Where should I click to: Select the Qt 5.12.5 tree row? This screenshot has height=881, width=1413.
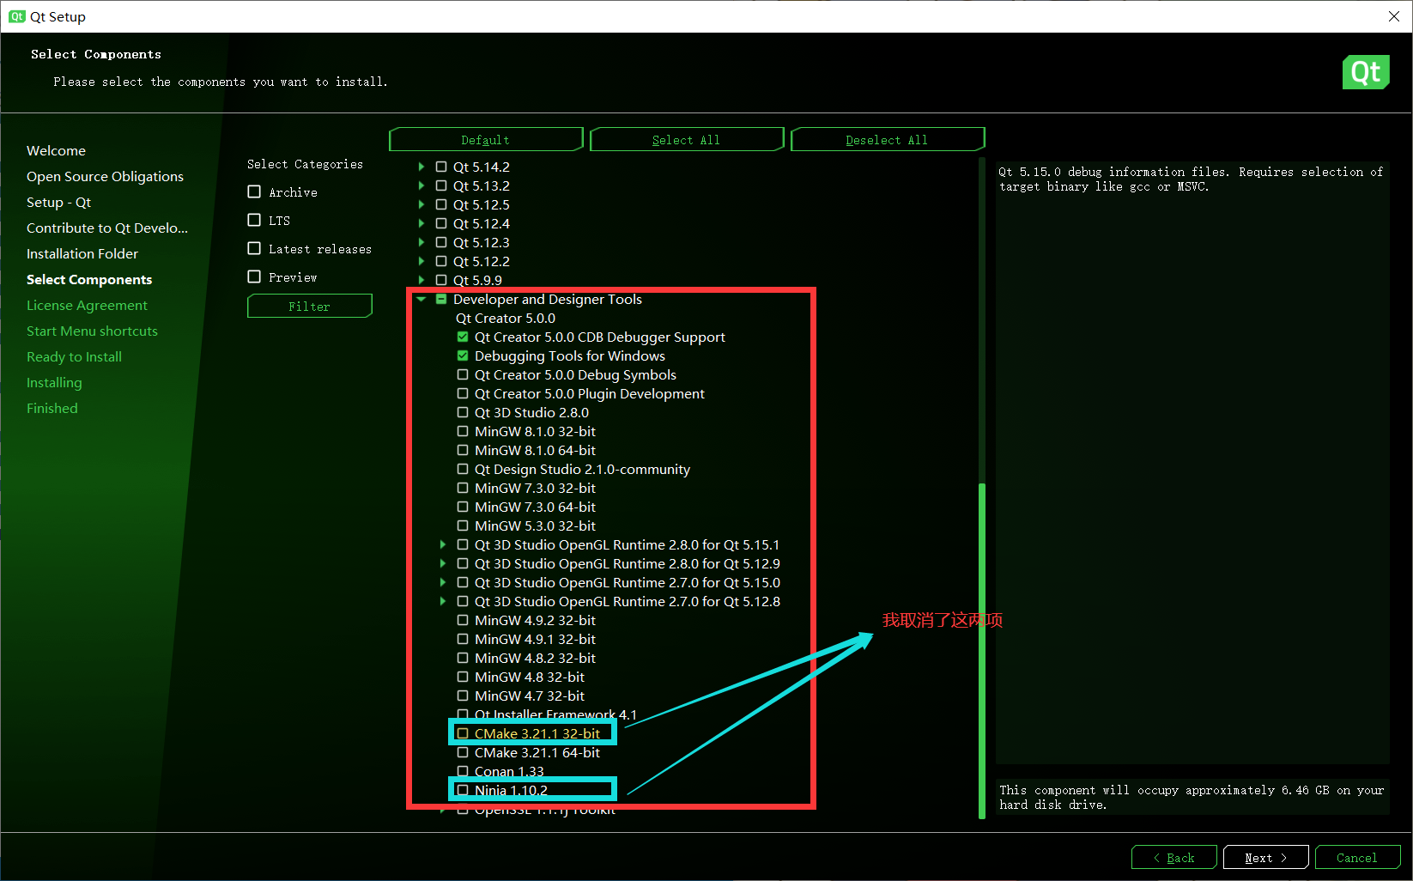coord(482,204)
